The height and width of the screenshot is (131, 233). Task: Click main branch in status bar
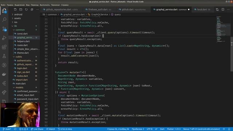coord(7,129)
